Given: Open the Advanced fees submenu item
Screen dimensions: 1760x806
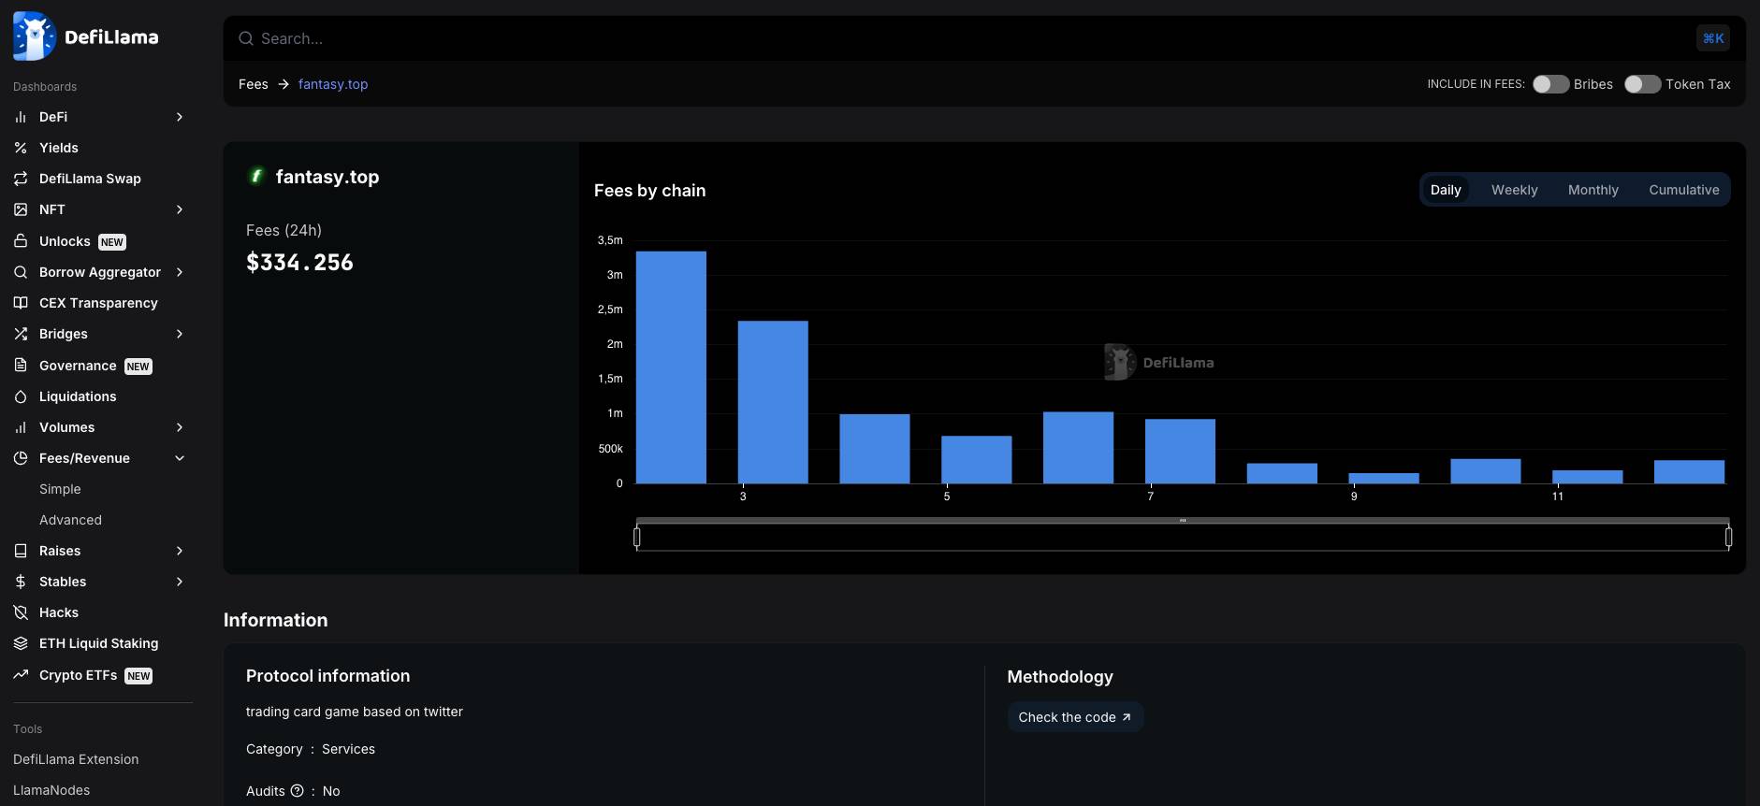Looking at the screenshot, I should pos(70,520).
